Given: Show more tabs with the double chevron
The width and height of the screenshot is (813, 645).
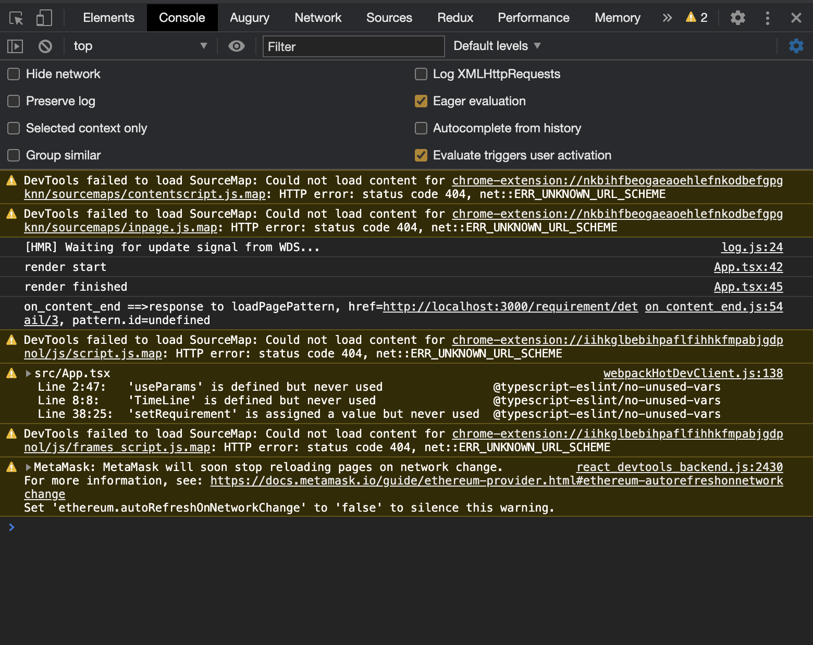Looking at the screenshot, I should tap(667, 18).
